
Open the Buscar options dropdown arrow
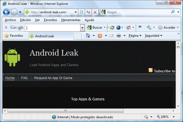[x=104, y=28]
